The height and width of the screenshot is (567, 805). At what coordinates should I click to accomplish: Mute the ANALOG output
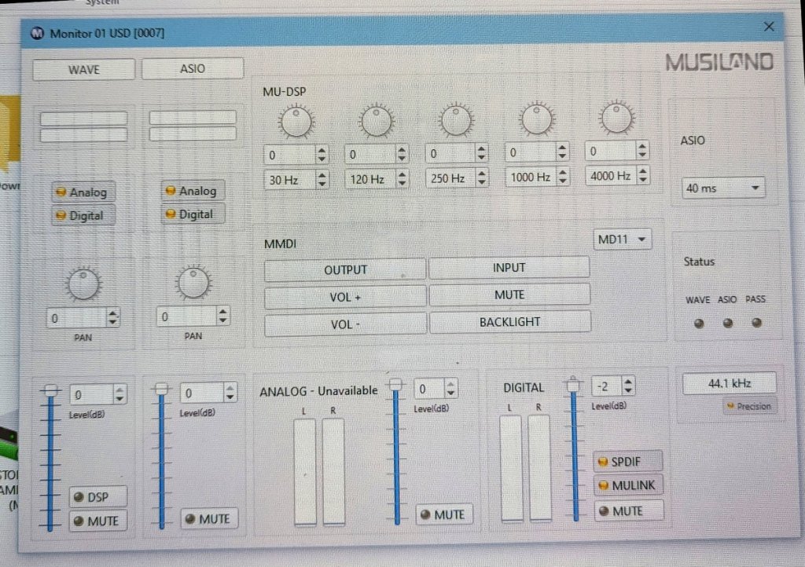coord(443,514)
